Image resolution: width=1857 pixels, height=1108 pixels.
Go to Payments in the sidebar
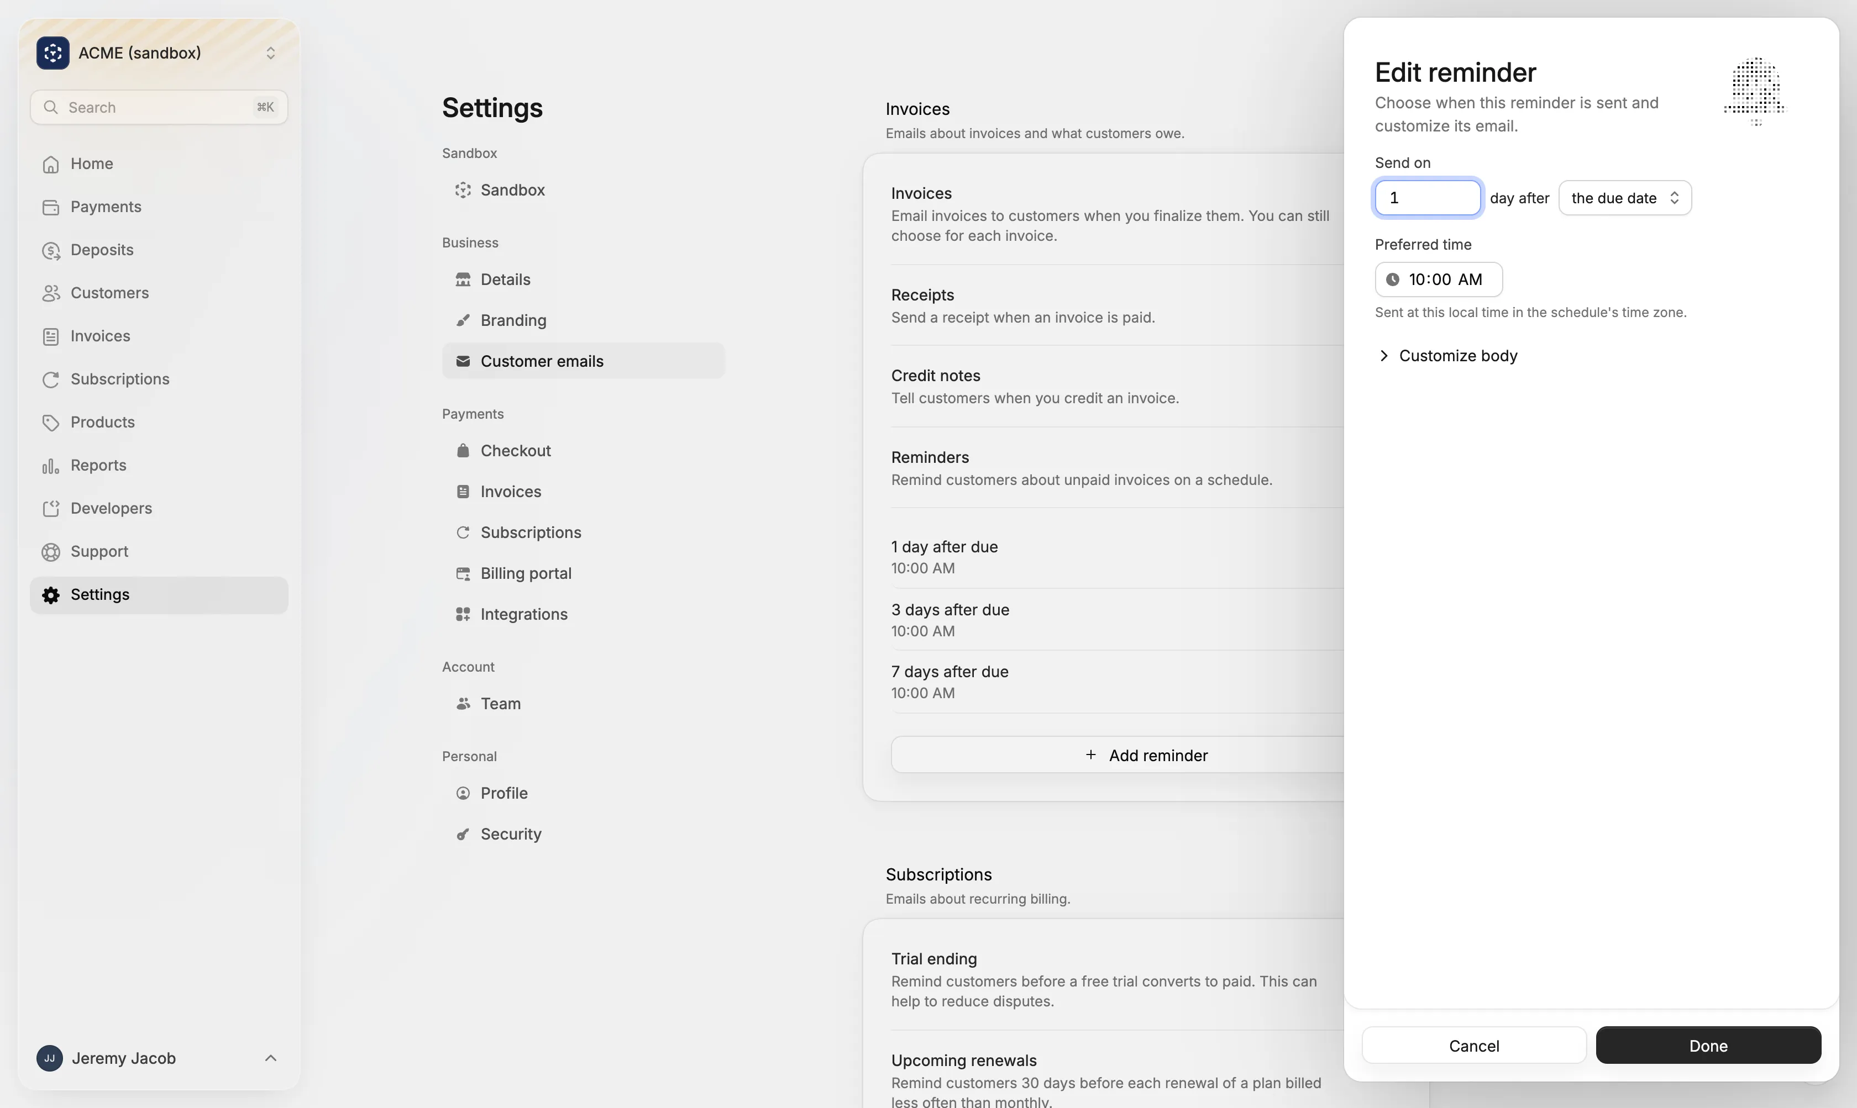159,207
